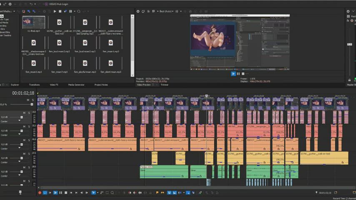Screen dimensions: 356x200
Task: Click the blue Play button below the preview
Action: 233,74
